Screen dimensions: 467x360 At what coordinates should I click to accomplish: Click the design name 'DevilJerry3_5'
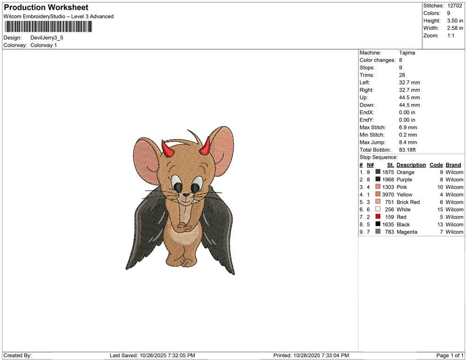(x=47, y=38)
